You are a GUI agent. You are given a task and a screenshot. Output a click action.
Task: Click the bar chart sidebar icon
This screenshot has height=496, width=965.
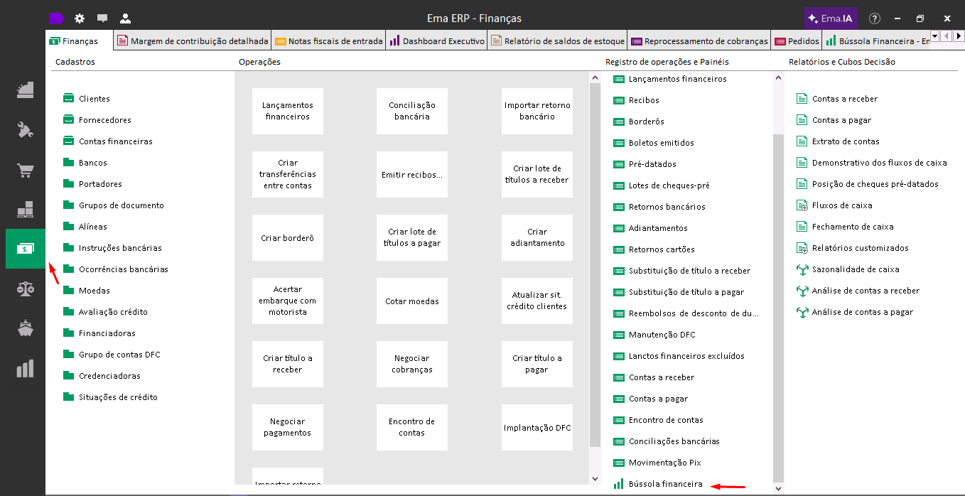pyautogui.click(x=26, y=369)
